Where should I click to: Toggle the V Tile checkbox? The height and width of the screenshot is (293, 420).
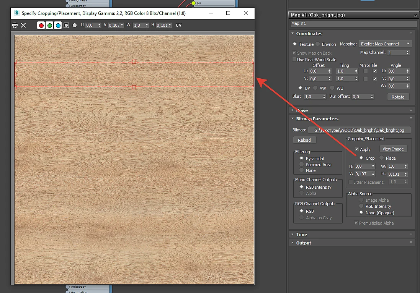tap(375, 79)
